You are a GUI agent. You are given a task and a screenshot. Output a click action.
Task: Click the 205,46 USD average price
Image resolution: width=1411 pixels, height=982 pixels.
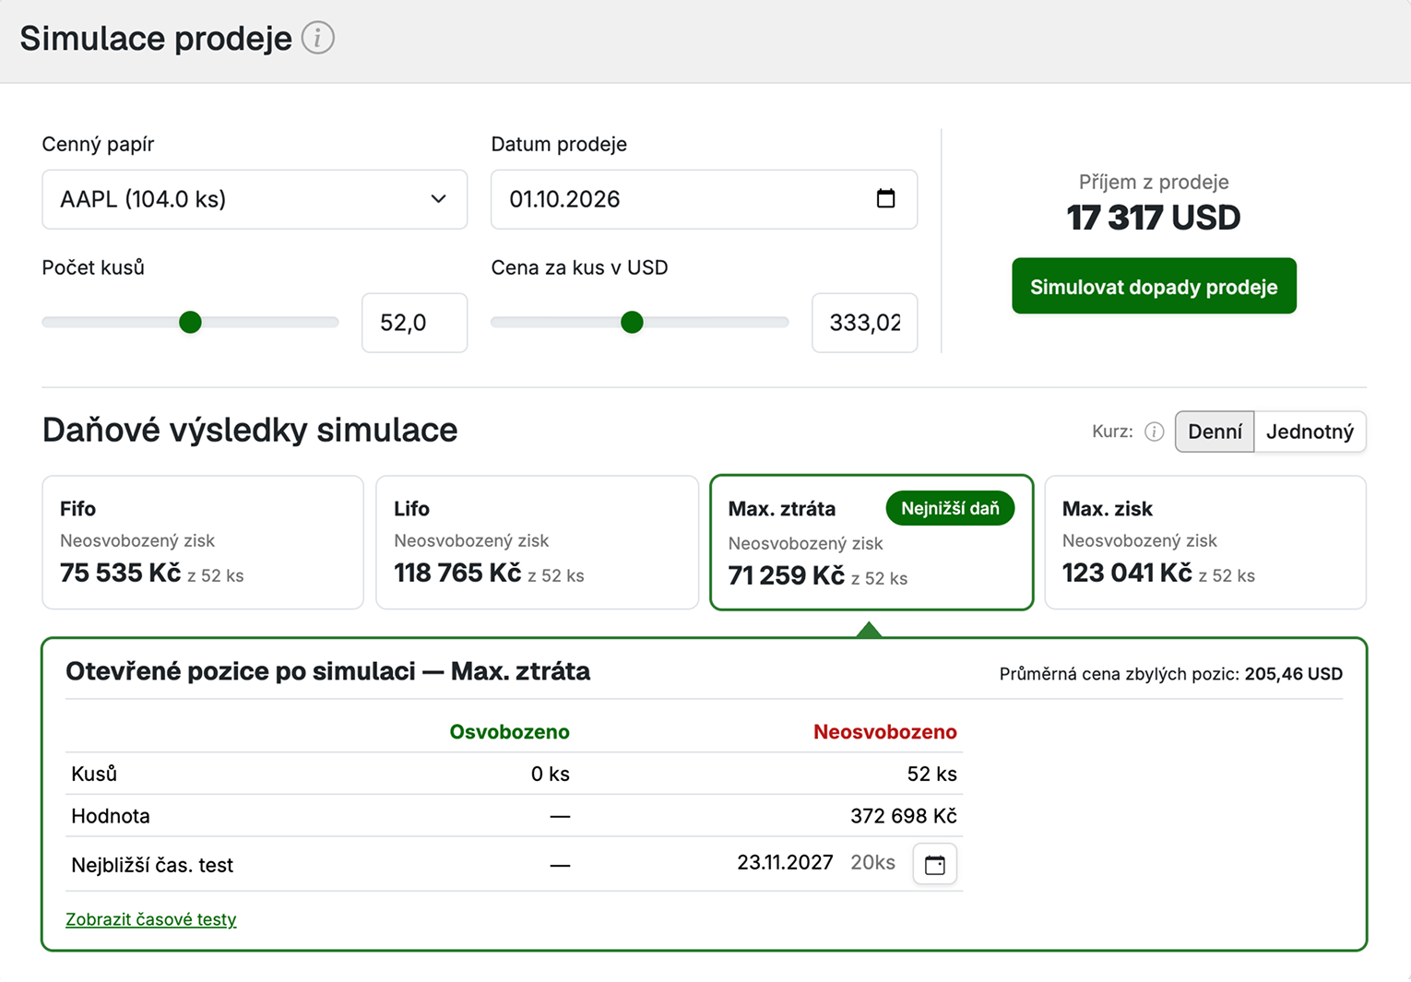[1293, 674]
